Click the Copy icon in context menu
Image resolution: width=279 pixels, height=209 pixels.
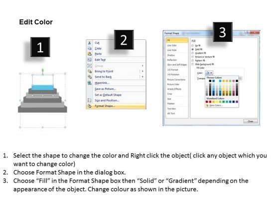pyautogui.click(x=90, y=48)
